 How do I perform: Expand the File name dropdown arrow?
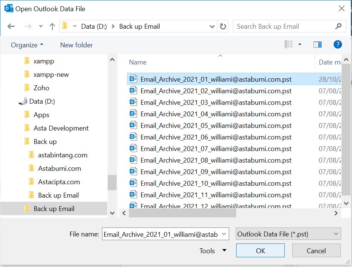(224, 234)
